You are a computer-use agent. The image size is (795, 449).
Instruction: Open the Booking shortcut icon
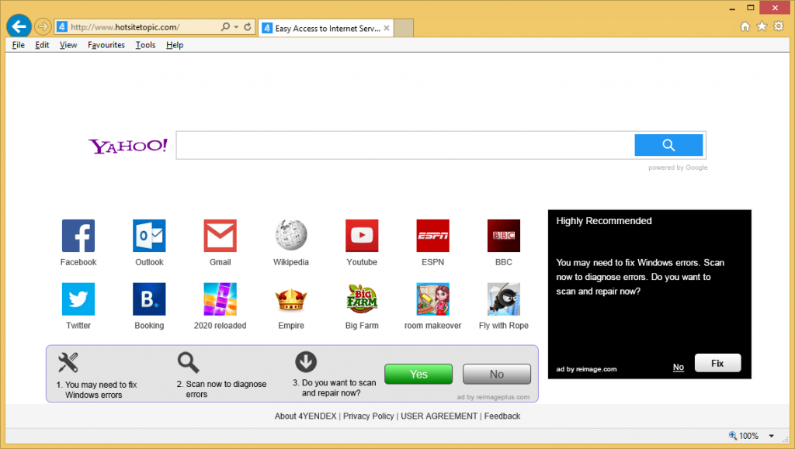149,299
